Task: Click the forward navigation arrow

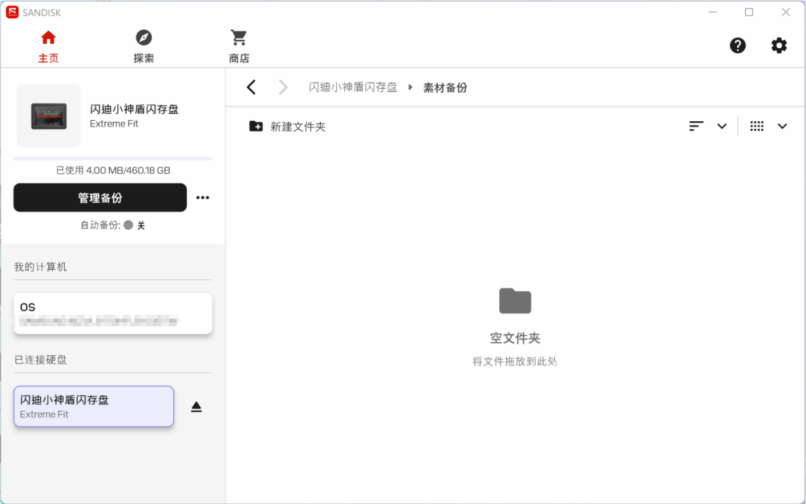Action: (283, 88)
